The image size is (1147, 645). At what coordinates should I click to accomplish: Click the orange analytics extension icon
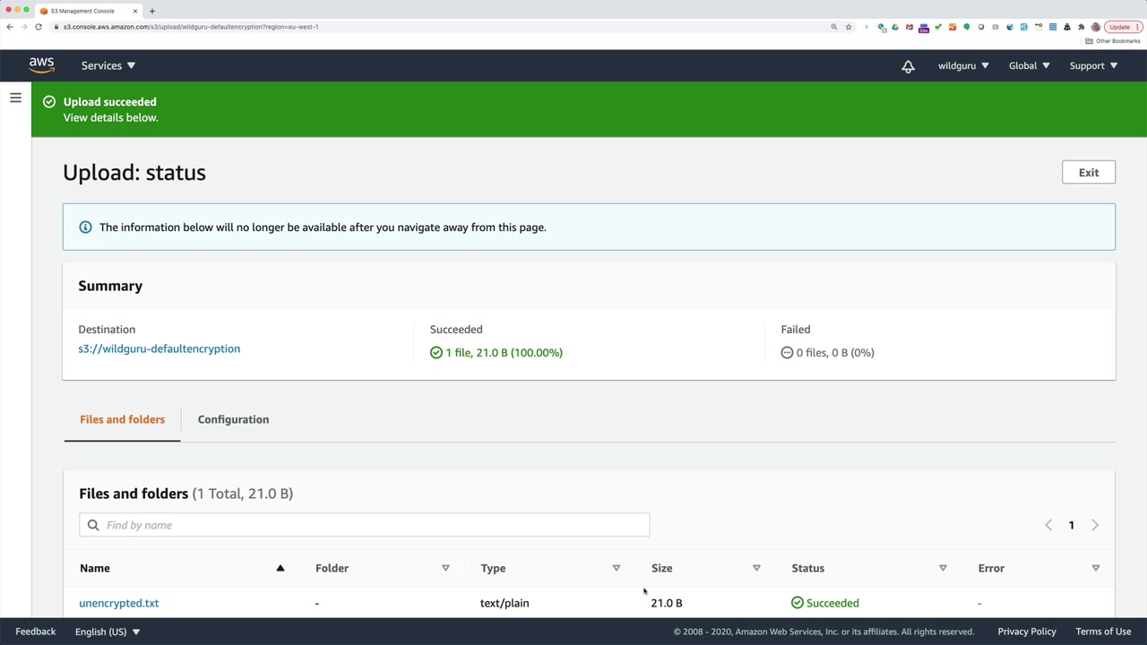point(953,27)
